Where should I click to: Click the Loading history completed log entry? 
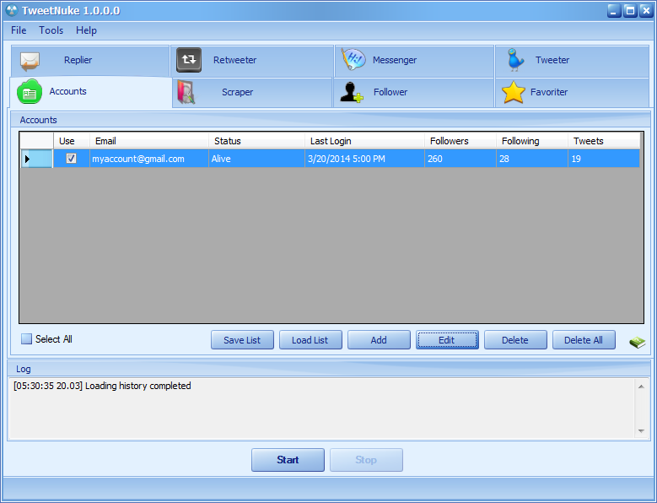tap(102, 386)
